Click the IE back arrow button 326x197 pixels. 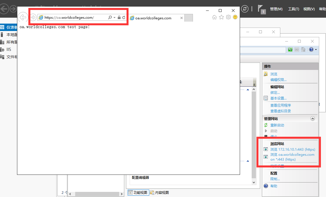coord(23,17)
